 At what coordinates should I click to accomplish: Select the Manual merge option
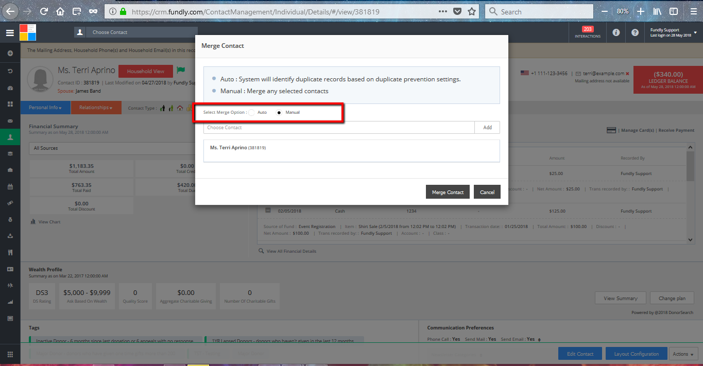click(x=279, y=112)
